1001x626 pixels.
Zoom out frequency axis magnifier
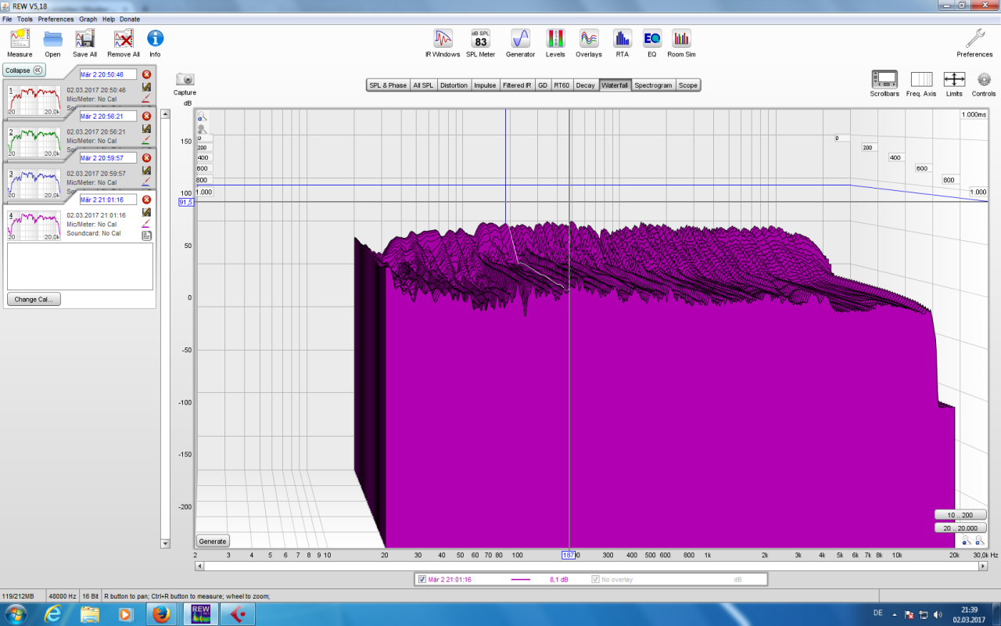pos(967,541)
